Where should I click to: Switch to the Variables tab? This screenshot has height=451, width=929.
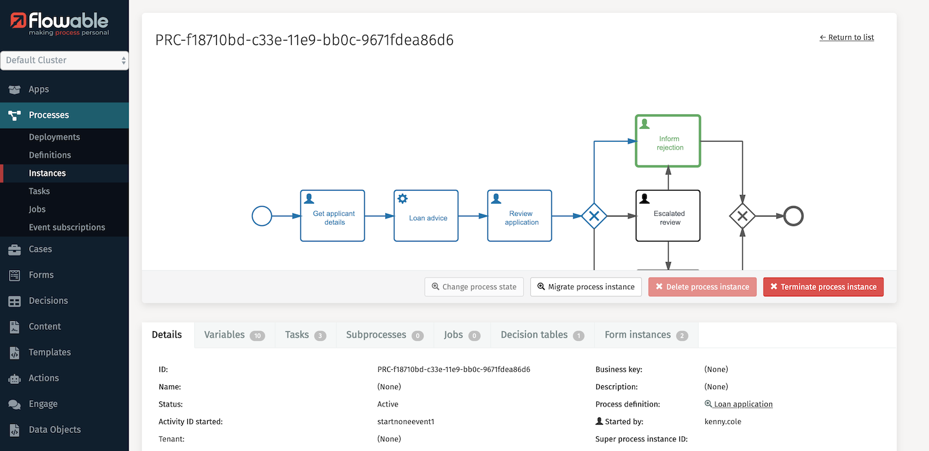pos(225,334)
